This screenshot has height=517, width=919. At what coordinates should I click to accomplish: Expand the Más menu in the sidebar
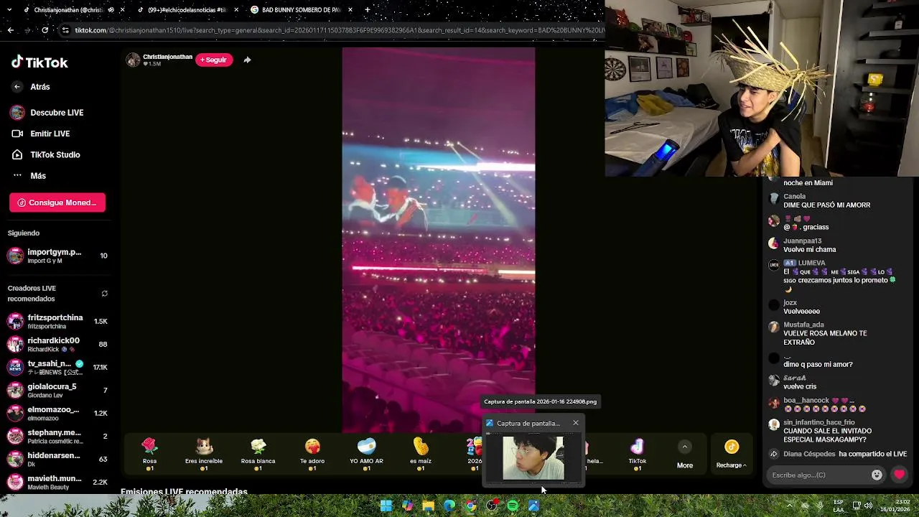coord(29,176)
